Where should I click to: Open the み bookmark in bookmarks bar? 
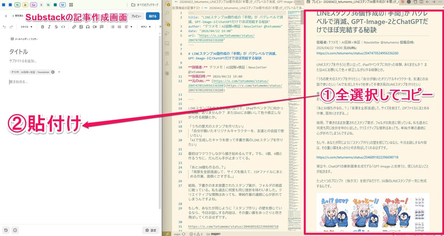pyautogui.click(x=25, y=5)
